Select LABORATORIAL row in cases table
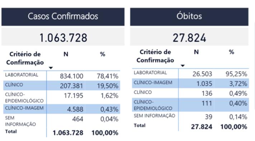The width and height of the screenshot is (255, 141). click(62, 76)
